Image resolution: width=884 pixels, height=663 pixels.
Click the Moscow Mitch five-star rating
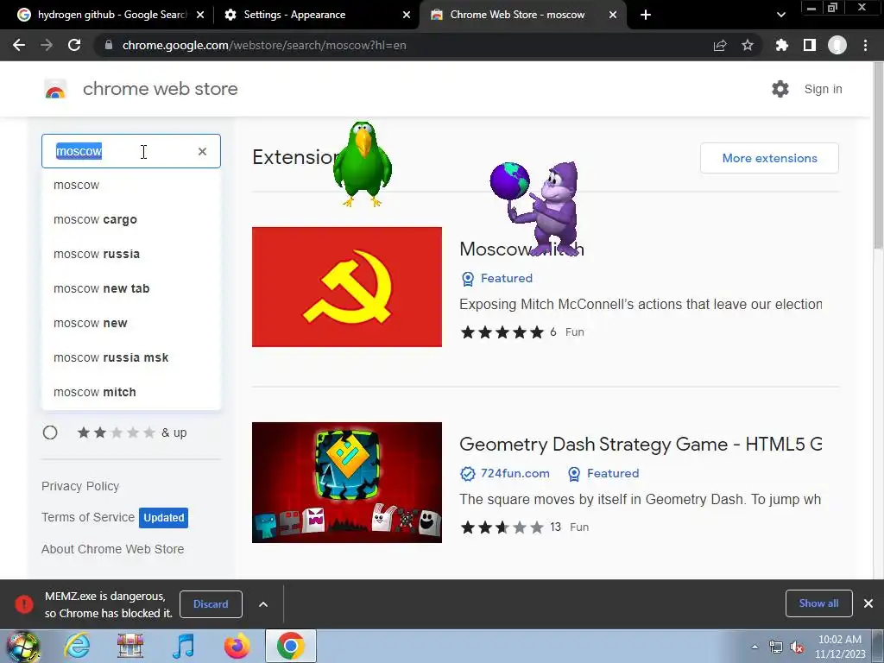click(502, 332)
